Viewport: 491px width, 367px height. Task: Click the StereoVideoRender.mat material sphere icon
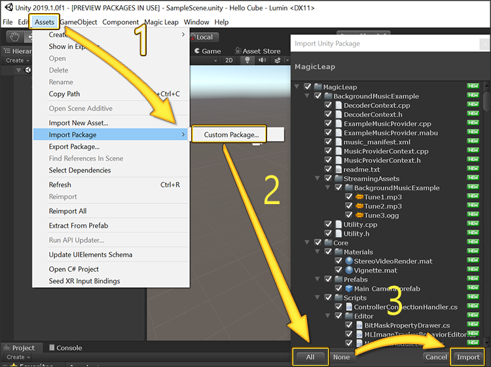[x=349, y=261]
